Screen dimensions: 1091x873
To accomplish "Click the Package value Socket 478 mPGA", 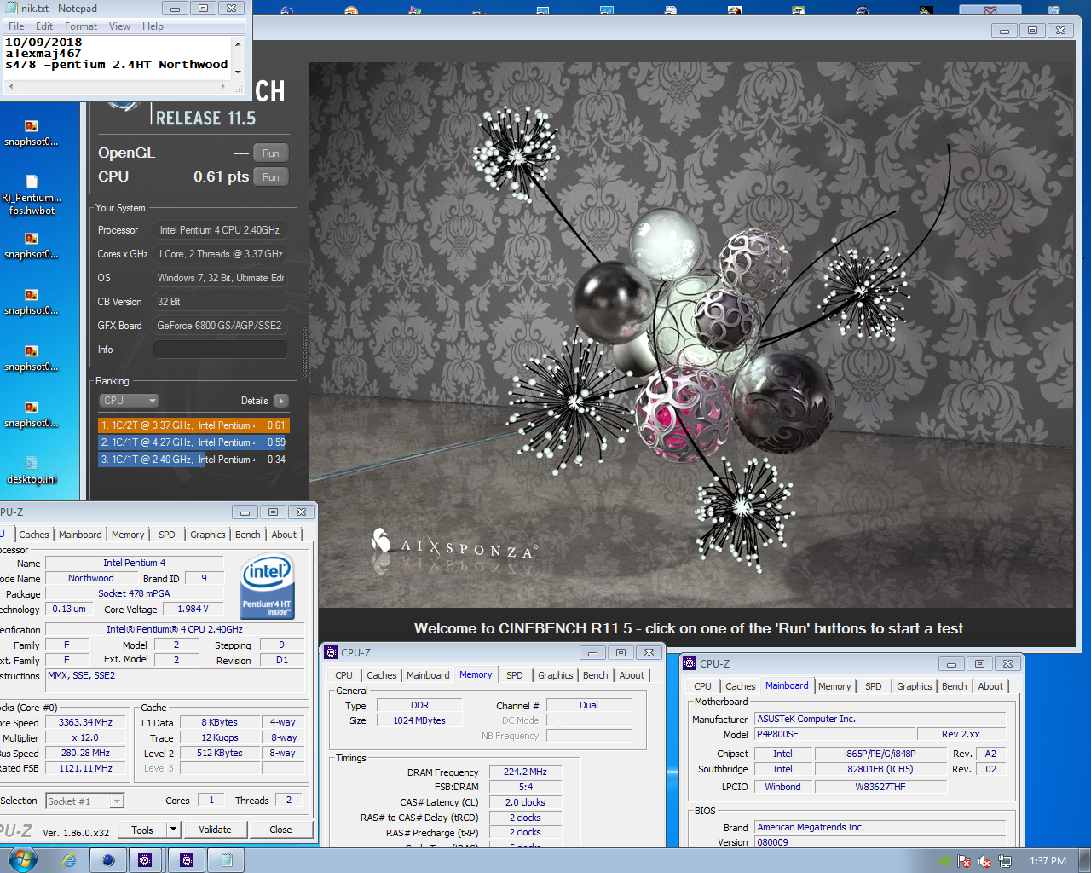I will pos(134,593).
